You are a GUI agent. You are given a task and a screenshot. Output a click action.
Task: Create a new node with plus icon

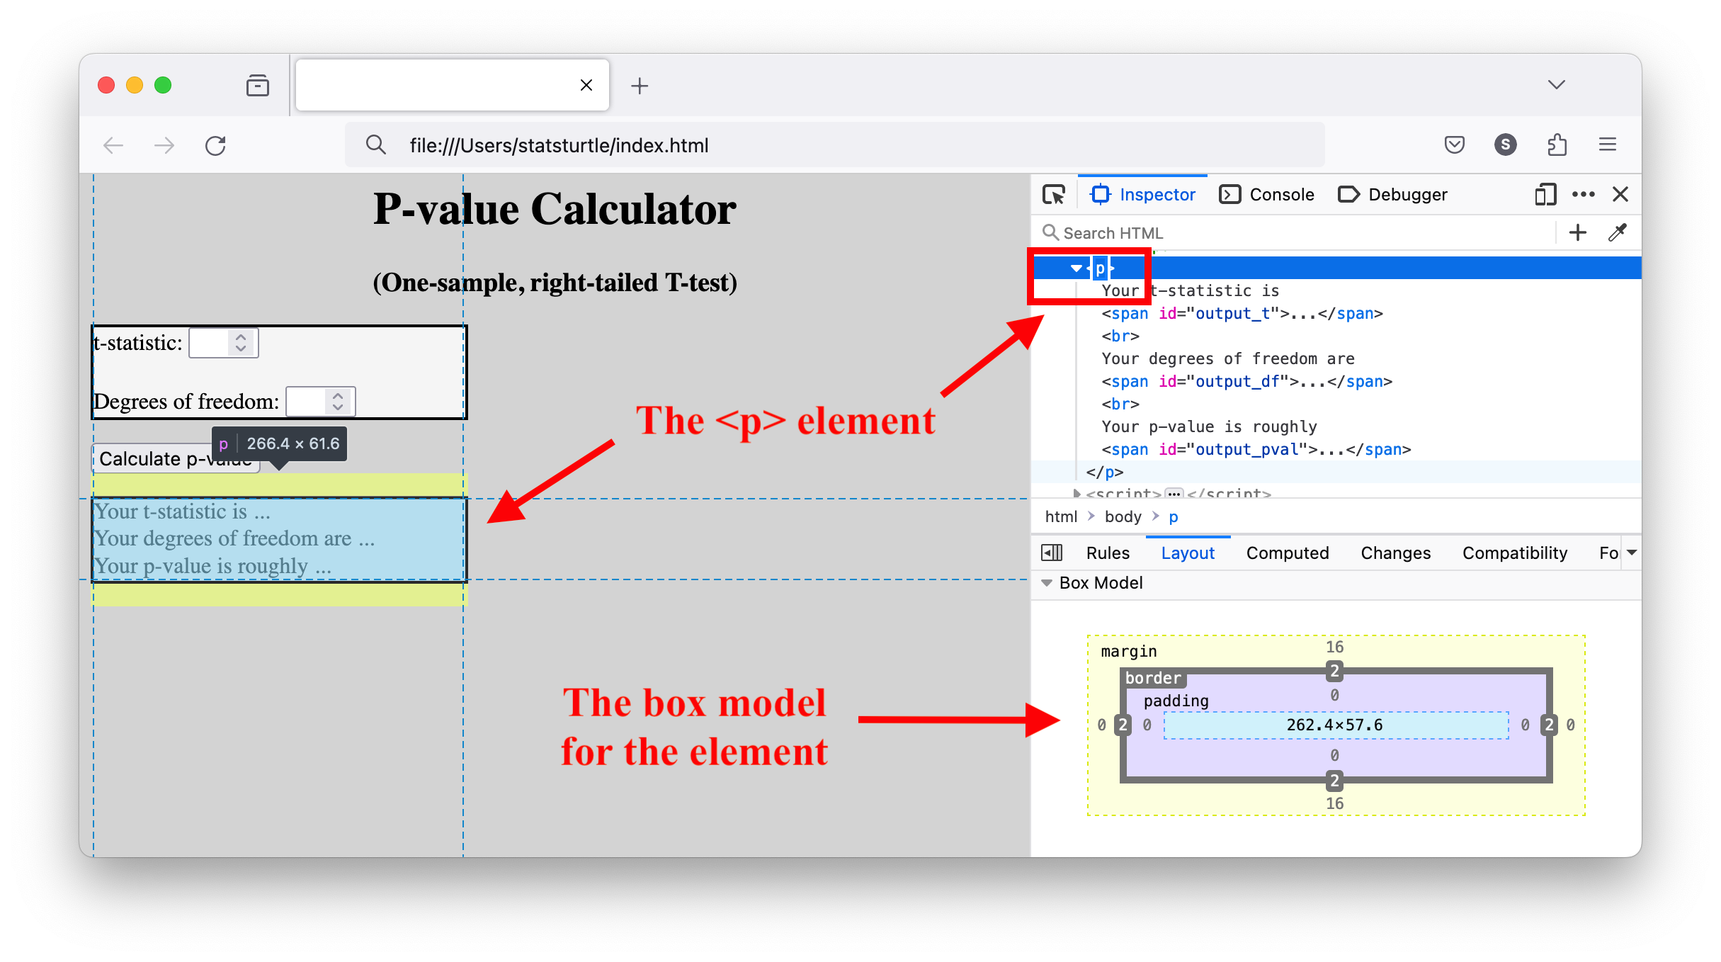pos(1578,233)
